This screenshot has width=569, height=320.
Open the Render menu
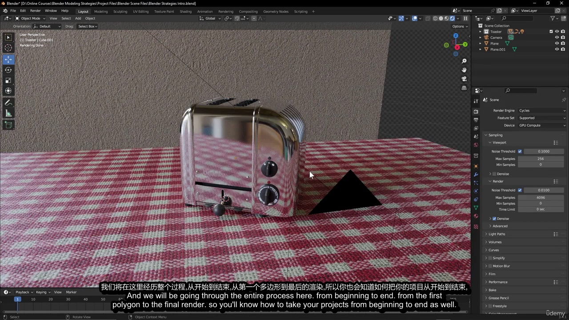tap(36, 11)
